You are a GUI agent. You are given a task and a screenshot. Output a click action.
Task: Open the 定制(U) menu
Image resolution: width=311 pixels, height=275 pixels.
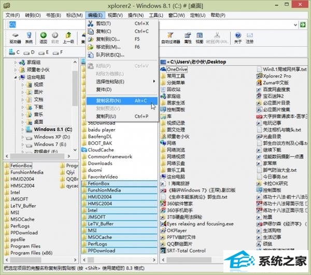click(x=198, y=15)
